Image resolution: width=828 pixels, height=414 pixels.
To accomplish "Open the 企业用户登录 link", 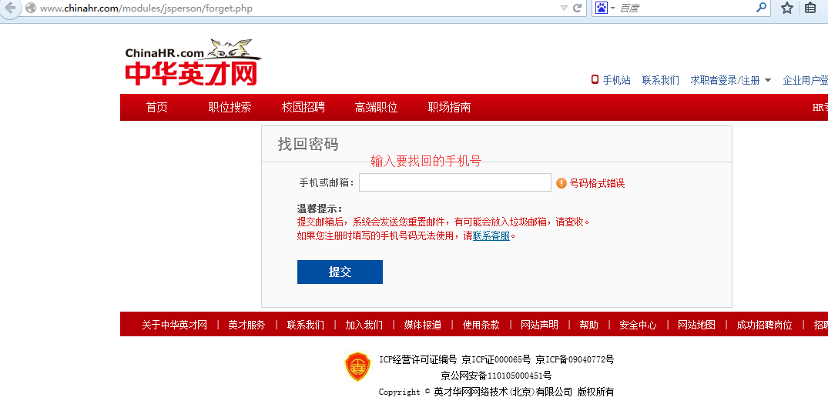I will (x=806, y=80).
